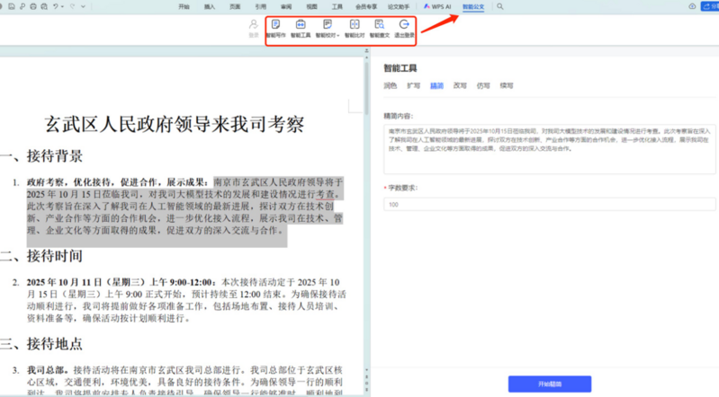This screenshot has height=397, width=719.
Task: Open the 论文助手 menu tab
Action: 398,6
